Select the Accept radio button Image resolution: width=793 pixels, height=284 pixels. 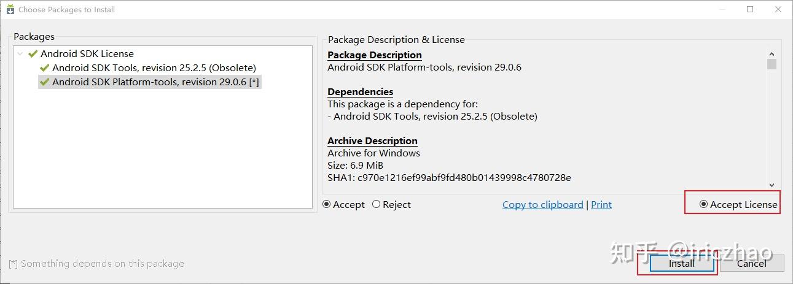pyautogui.click(x=327, y=205)
